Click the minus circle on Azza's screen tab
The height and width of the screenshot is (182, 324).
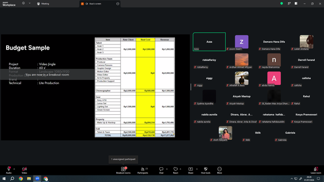point(117,4)
